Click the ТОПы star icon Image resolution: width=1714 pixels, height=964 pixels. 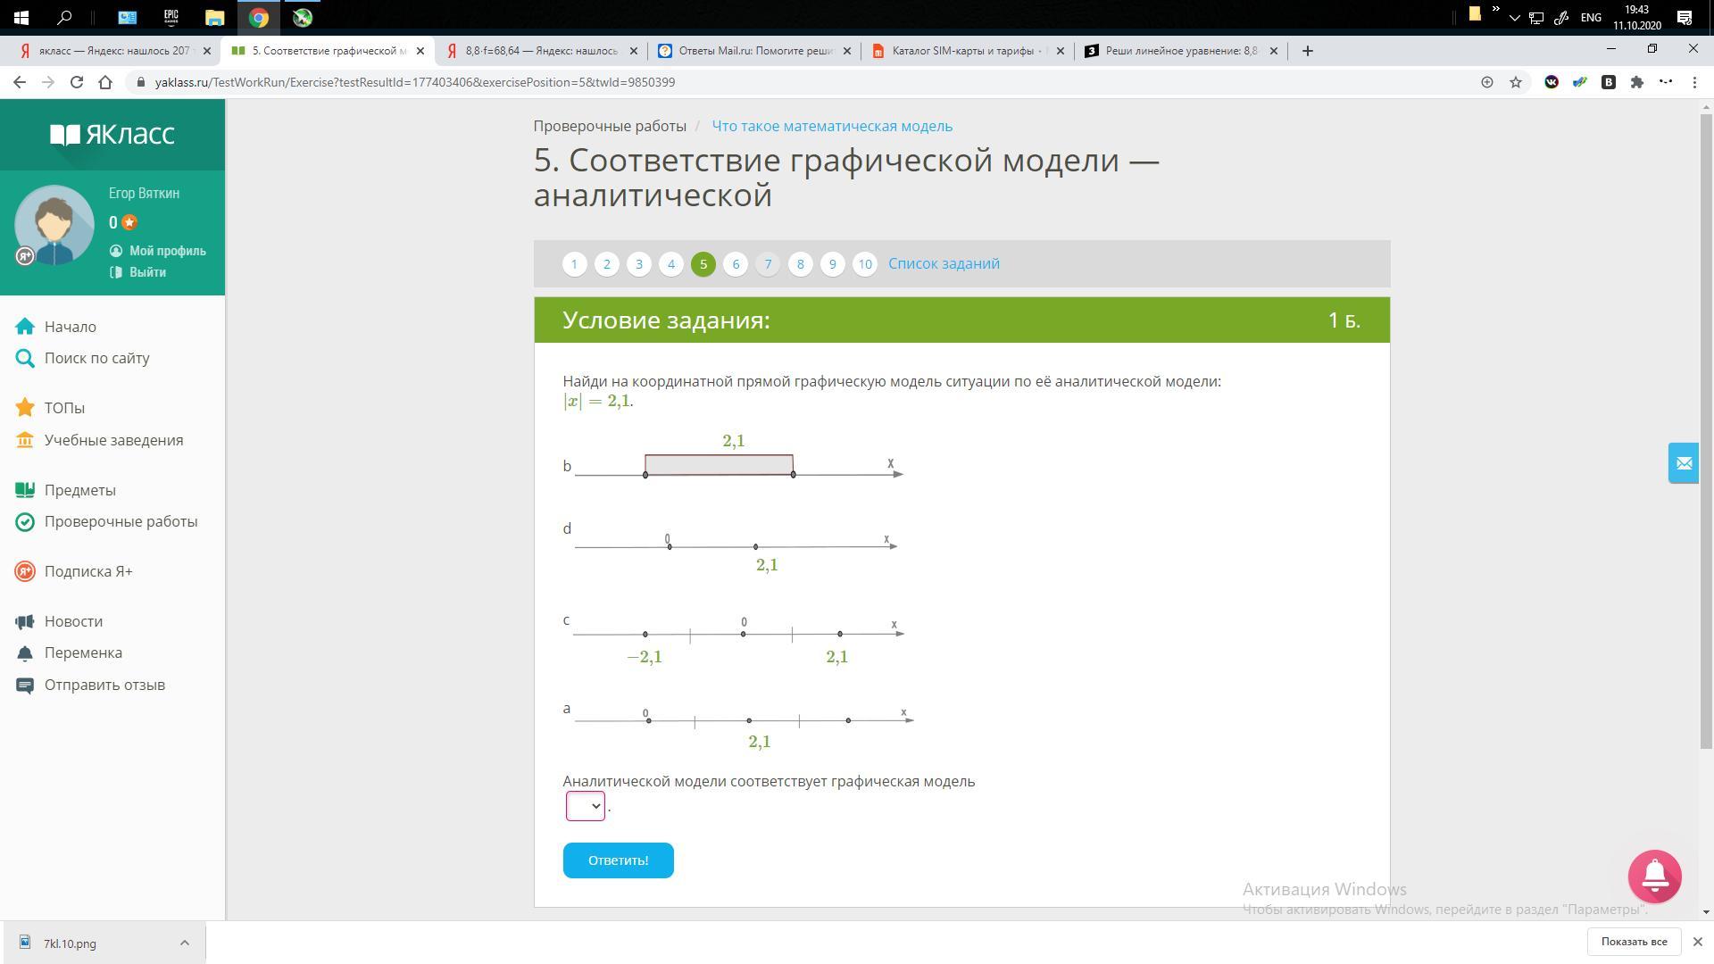25,408
